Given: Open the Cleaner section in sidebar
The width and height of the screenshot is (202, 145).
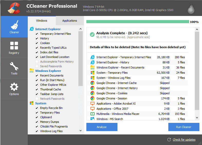Looking at the screenshot, I should 14,27.
